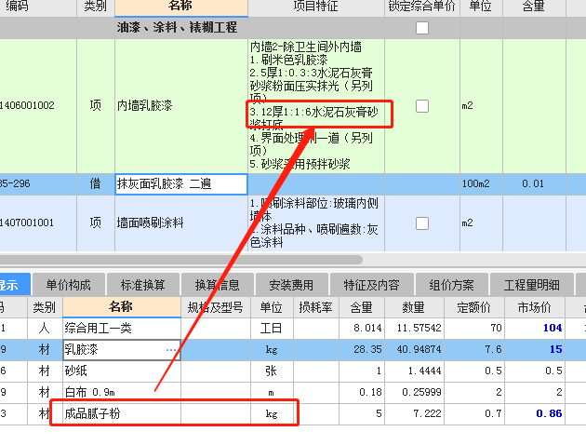
Task: Click the 锁定综合单价 column header
Action: pyautogui.click(x=422, y=7)
